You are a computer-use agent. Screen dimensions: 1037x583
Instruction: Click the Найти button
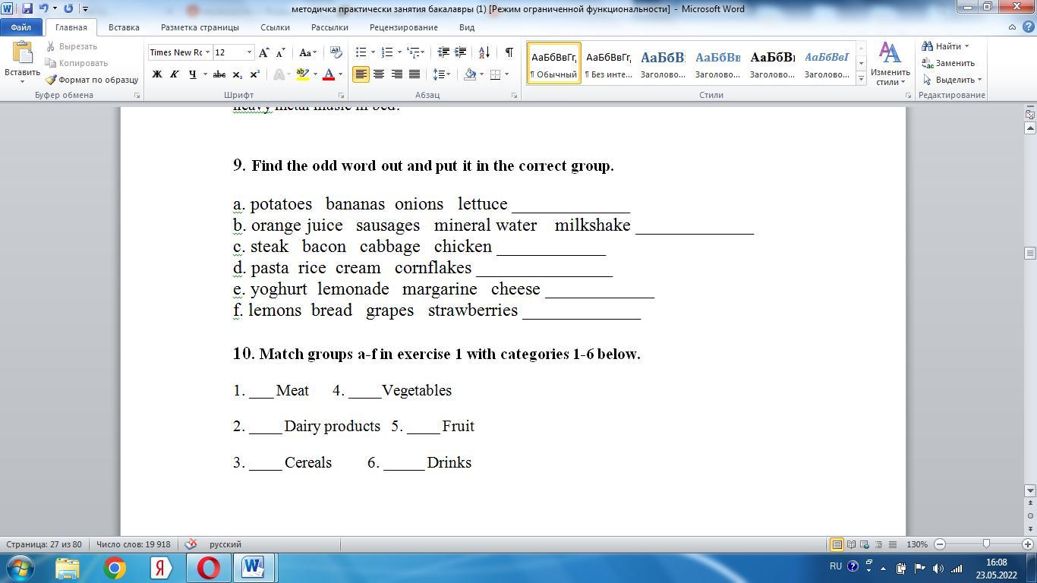coord(946,46)
